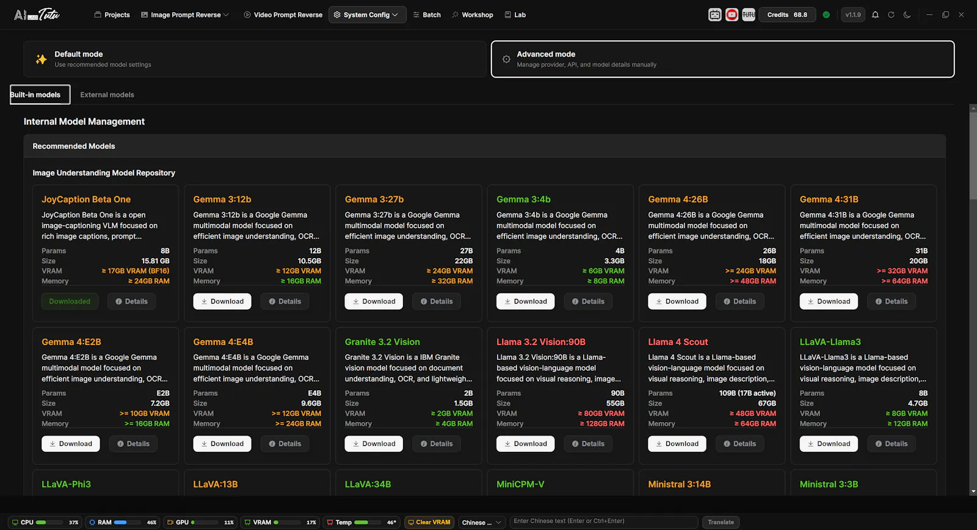This screenshot has height=530, width=977.
Task: Open Details for Gemma 3:12b
Action: [x=285, y=301]
